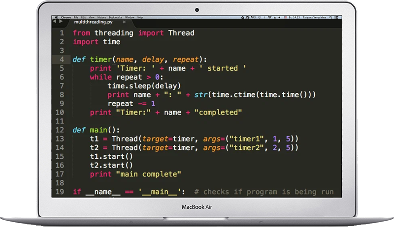Click 'import time' on line 2
This screenshot has width=394, height=228.
tap(97, 42)
